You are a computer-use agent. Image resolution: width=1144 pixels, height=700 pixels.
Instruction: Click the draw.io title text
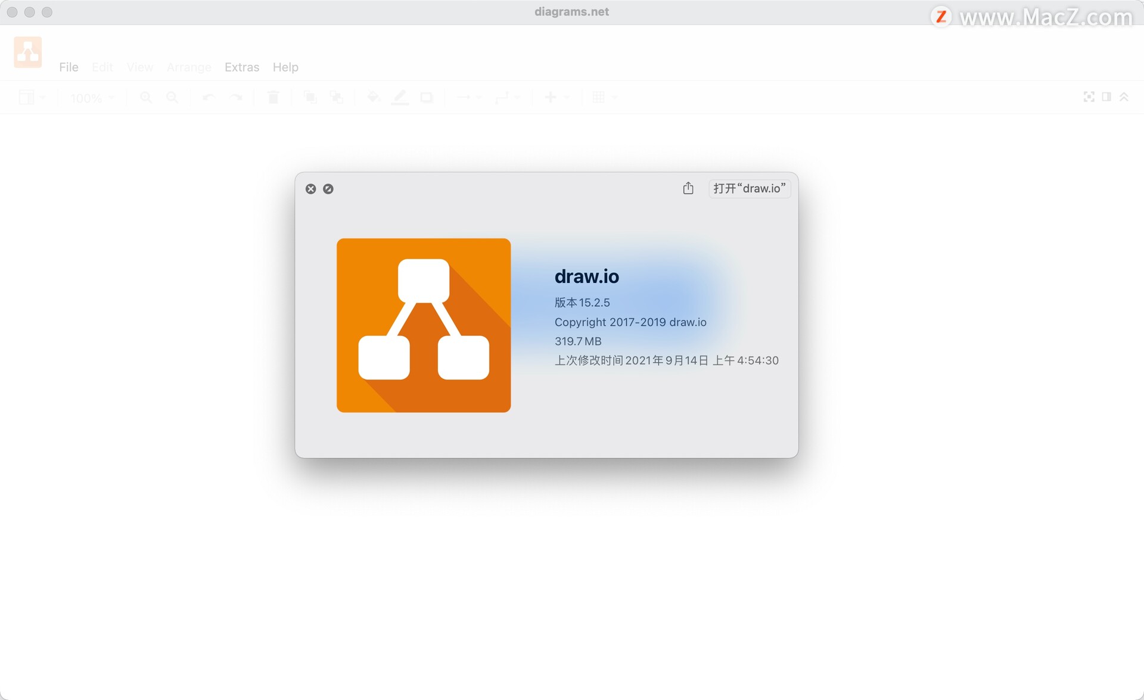pyautogui.click(x=587, y=276)
